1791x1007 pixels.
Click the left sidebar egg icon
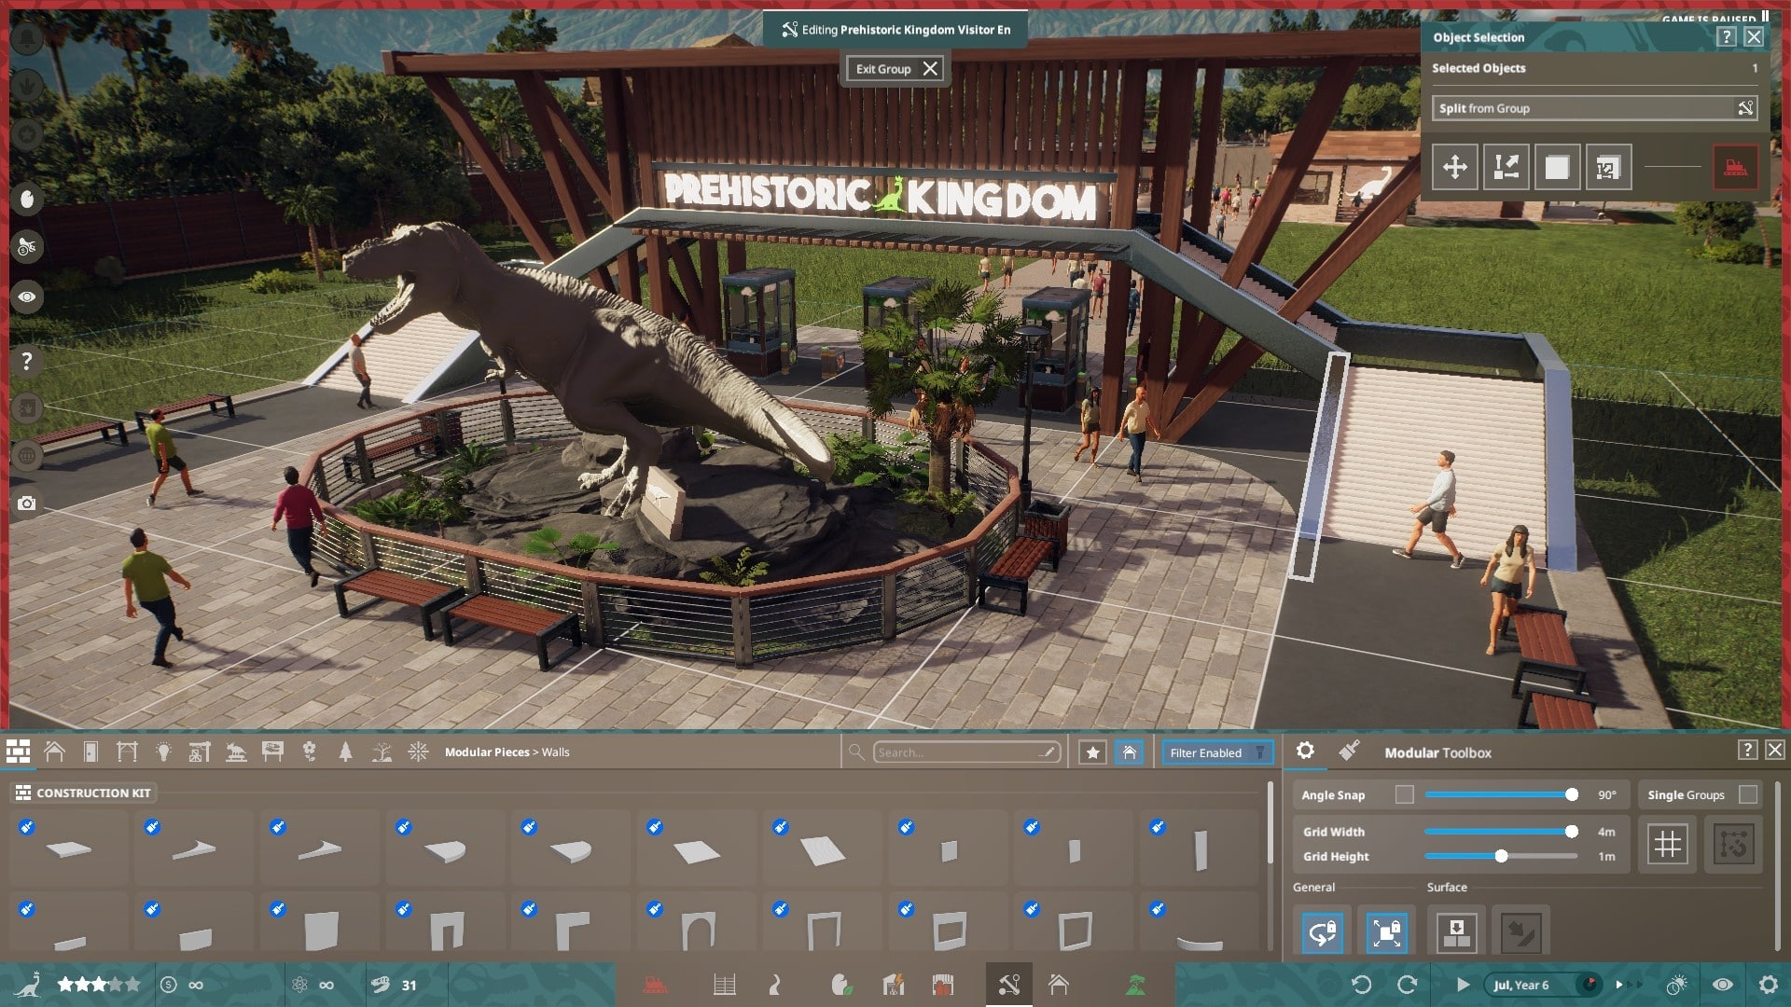(x=27, y=199)
